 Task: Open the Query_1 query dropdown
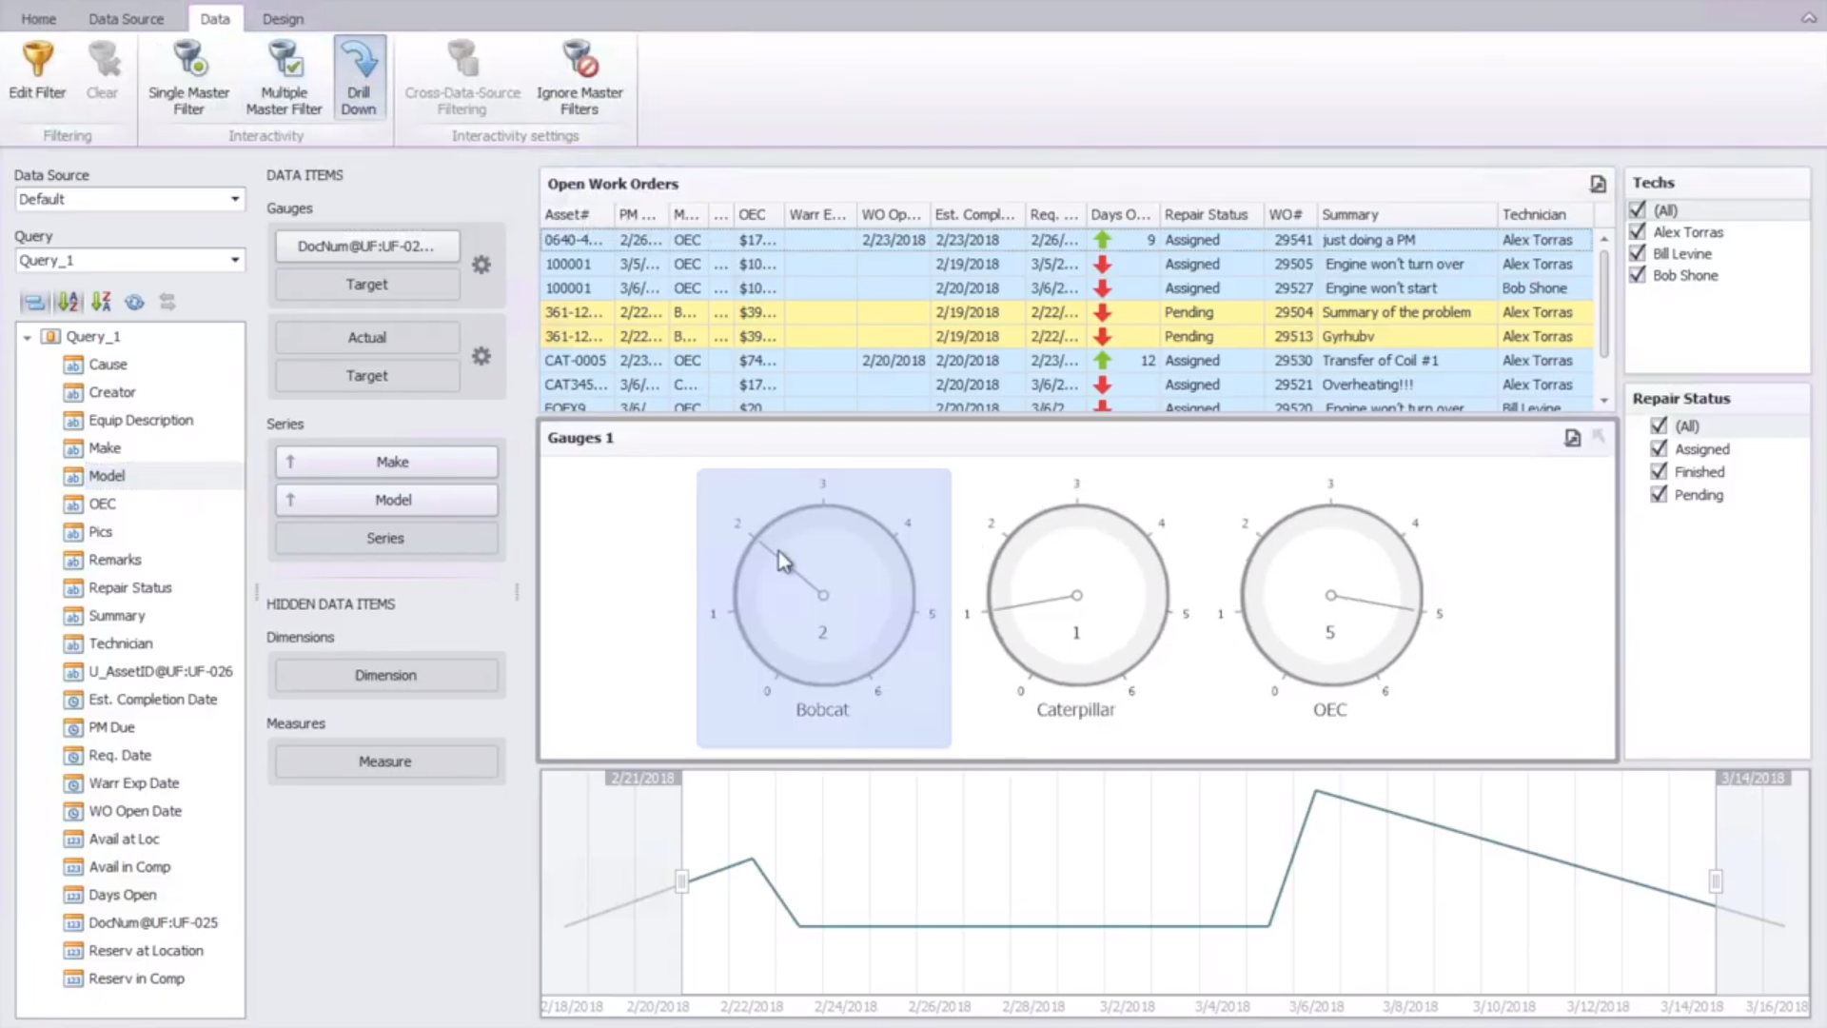(234, 260)
